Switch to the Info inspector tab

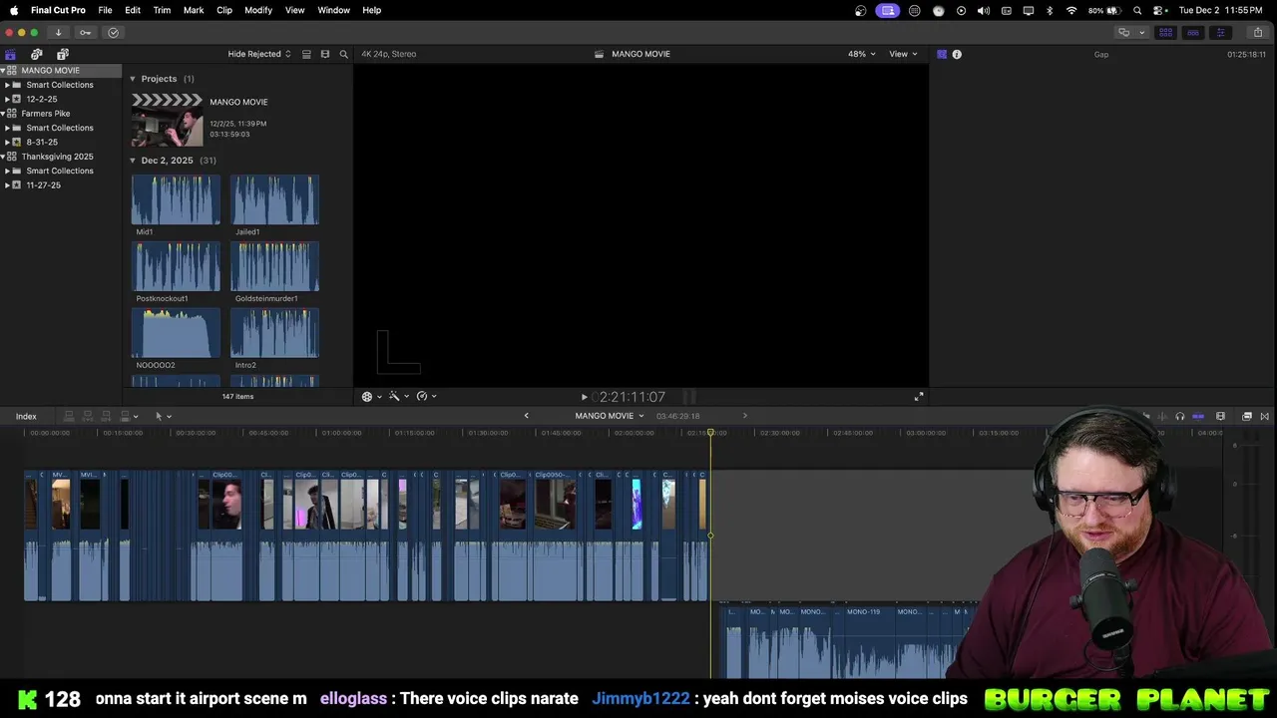click(x=957, y=55)
